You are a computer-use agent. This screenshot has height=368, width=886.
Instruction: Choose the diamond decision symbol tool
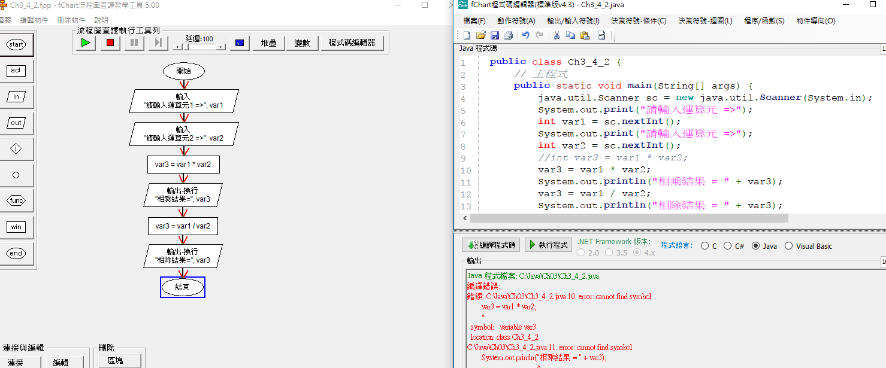click(x=16, y=149)
